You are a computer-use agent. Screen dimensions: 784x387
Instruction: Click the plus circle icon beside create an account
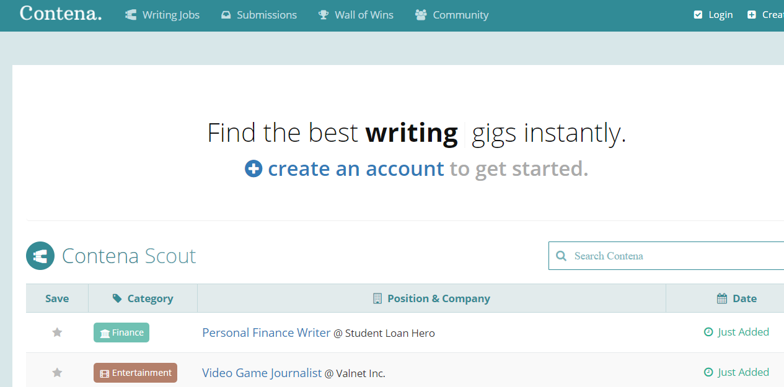[253, 168]
